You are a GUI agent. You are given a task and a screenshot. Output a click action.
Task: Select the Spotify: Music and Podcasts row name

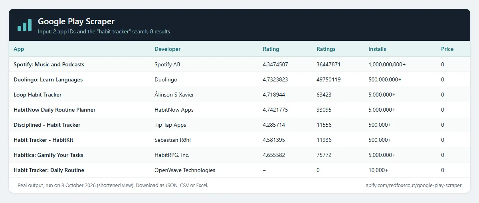[49, 64]
